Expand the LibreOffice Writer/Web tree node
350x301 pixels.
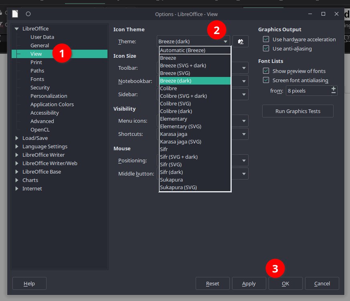coord(17,164)
